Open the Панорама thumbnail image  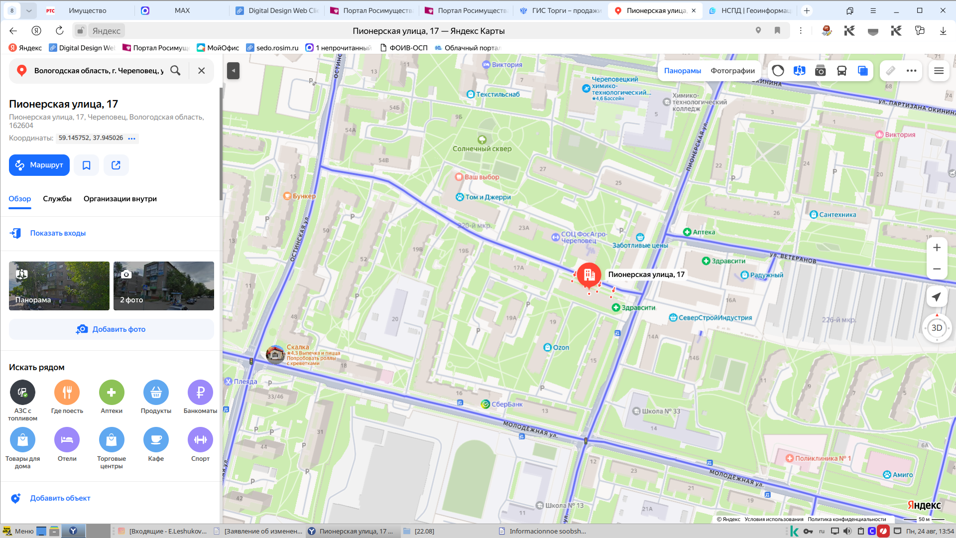[x=59, y=286]
